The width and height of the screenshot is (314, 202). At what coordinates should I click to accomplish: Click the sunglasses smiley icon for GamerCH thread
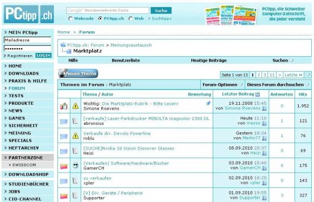point(75,165)
